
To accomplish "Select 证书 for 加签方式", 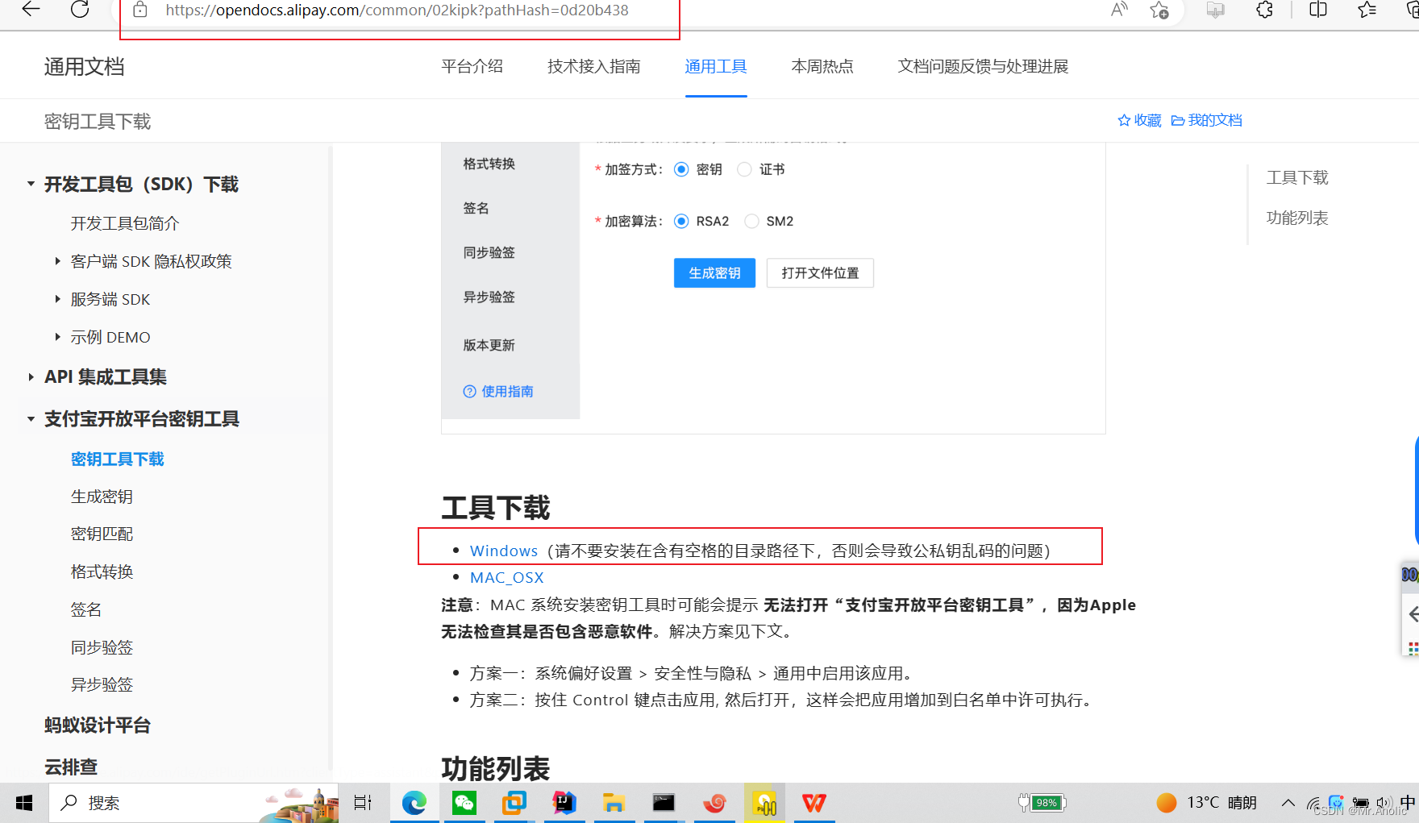I will coord(745,169).
